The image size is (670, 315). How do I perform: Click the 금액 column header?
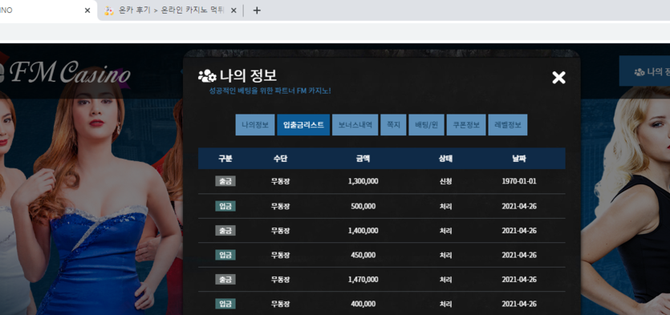tap(363, 159)
